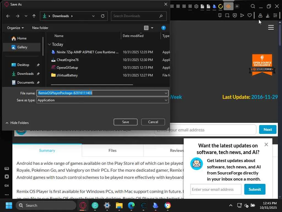The width and height of the screenshot is (282, 212).
Task: Click the pin icon beside Desktop
Action: click(x=38, y=65)
